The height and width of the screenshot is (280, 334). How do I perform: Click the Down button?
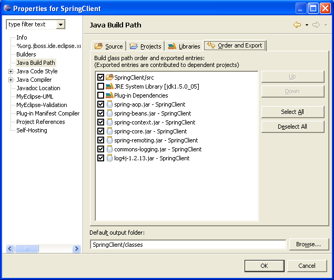coord(292,91)
